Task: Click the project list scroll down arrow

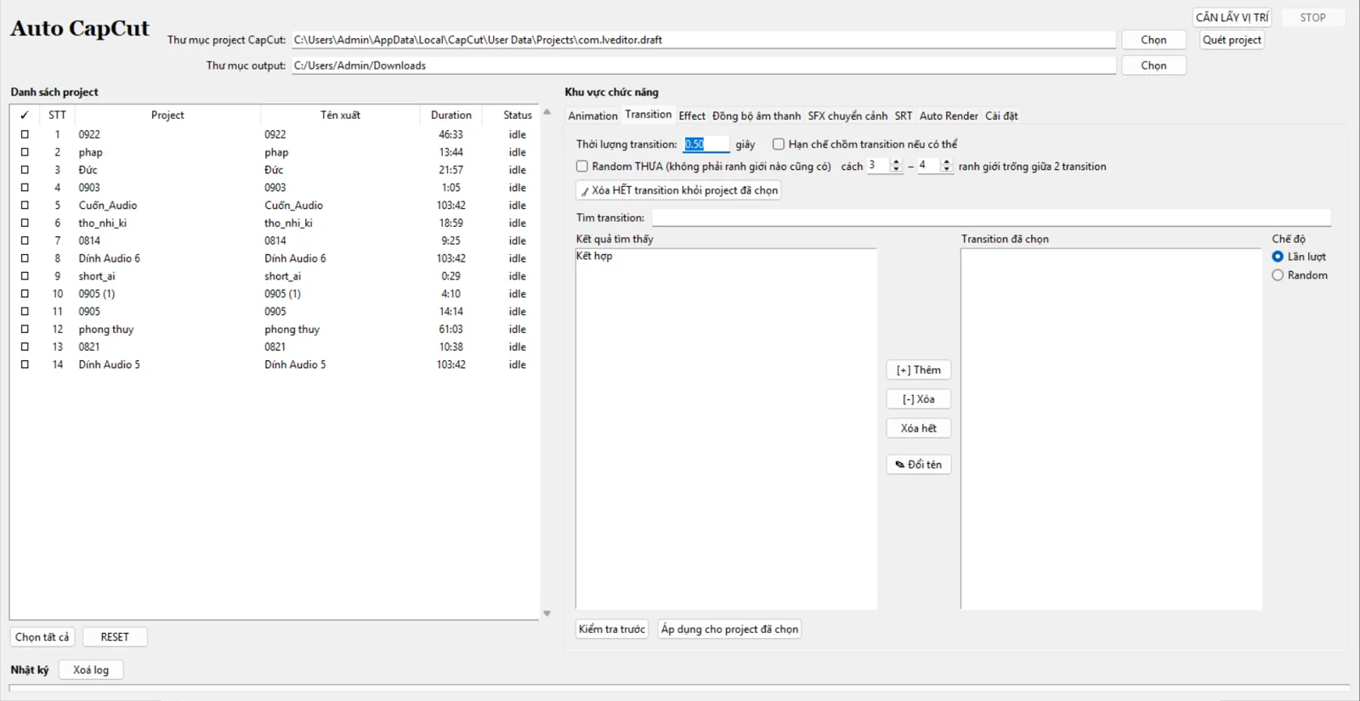Action: pyautogui.click(x=547, y=613)
